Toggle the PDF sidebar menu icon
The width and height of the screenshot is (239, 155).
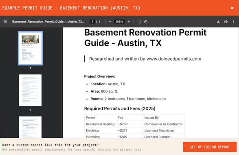5,22
